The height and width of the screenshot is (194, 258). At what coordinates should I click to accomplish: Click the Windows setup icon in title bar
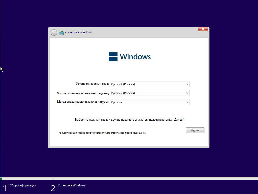pyautogui.click(x=61, y=33)
